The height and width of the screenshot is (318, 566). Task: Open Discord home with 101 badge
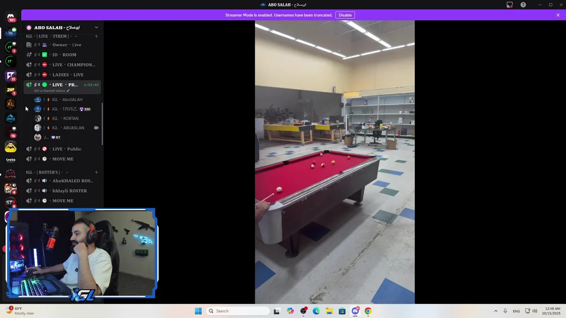coord(11,17)
